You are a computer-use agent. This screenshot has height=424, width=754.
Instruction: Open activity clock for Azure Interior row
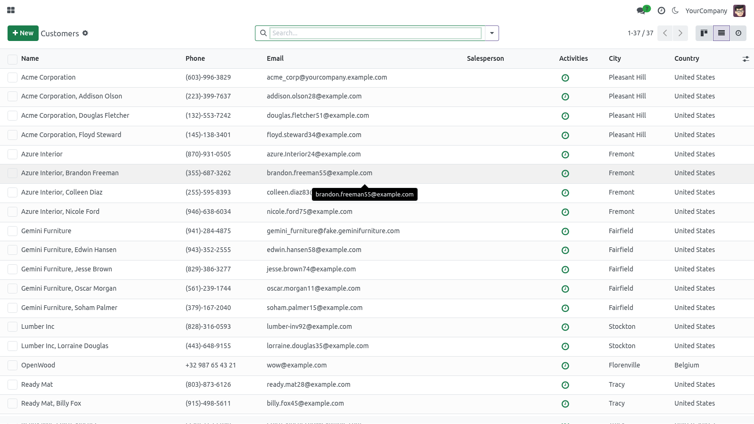click(565, 155)
